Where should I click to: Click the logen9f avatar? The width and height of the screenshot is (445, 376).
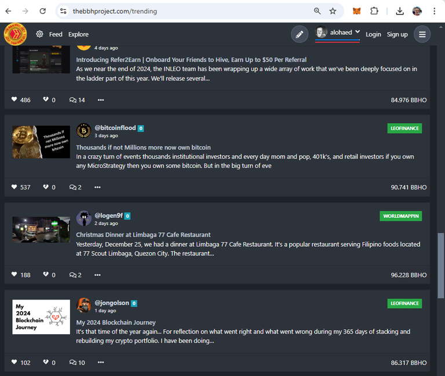[x=83, y=218]
